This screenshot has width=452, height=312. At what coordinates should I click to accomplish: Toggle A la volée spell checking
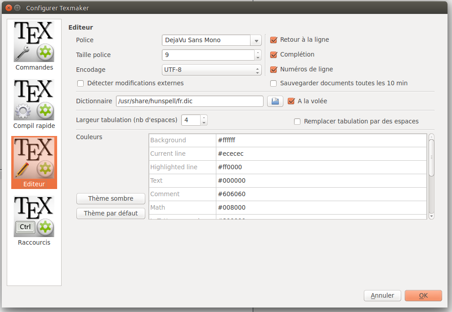[x=291, y=101]
